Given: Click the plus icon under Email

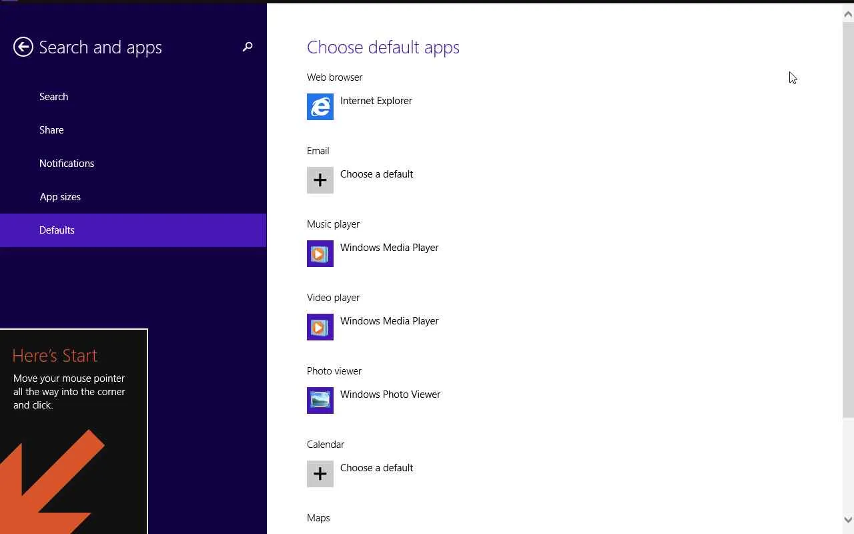Looking at the screenshot, I should 320,180.
